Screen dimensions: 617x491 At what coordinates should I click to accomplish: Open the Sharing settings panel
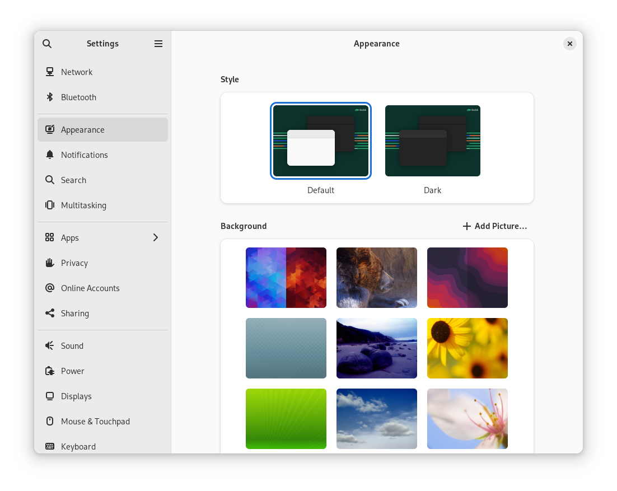pos(75,314)
